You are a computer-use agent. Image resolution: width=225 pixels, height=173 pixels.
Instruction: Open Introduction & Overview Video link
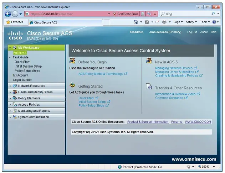coord(178,94)
